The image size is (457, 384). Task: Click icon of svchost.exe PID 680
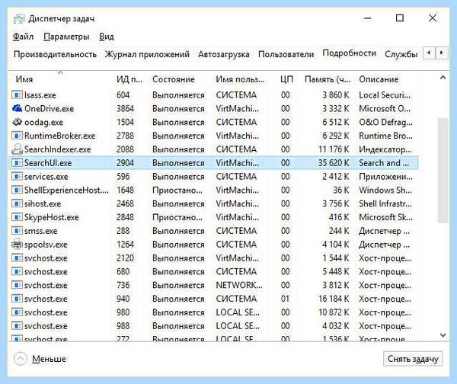17,271
